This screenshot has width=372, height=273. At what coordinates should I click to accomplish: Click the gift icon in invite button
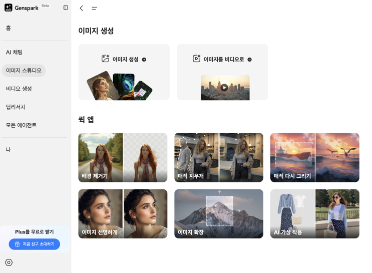click(x=17, y=244)
